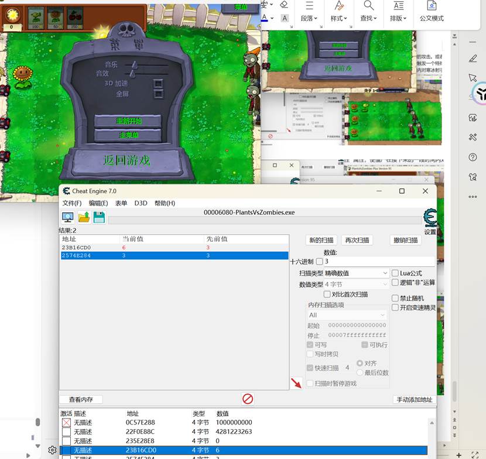Open the 表单 menu
486x459 pixels.
pyautogui.click(x=121, y=203)
